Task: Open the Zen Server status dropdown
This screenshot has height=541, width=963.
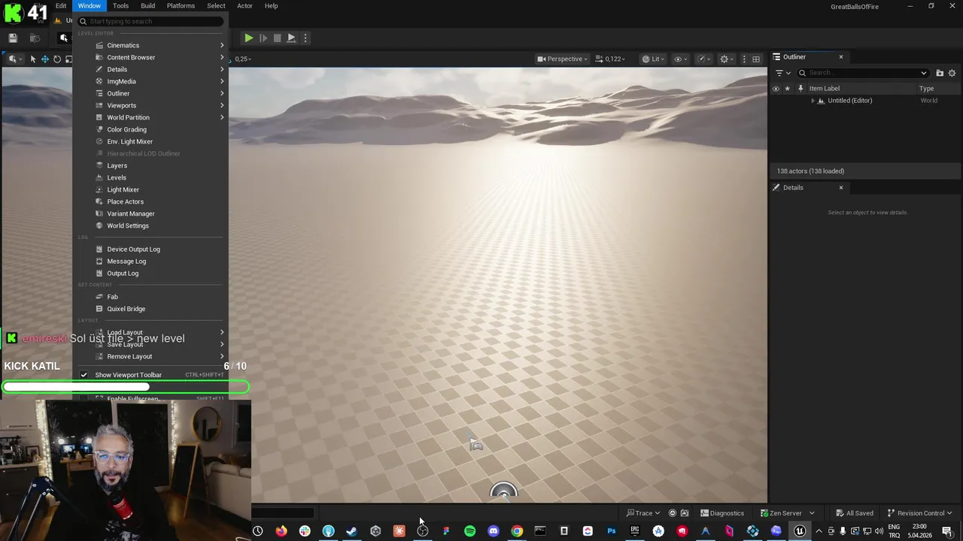Action: (787, 513)
